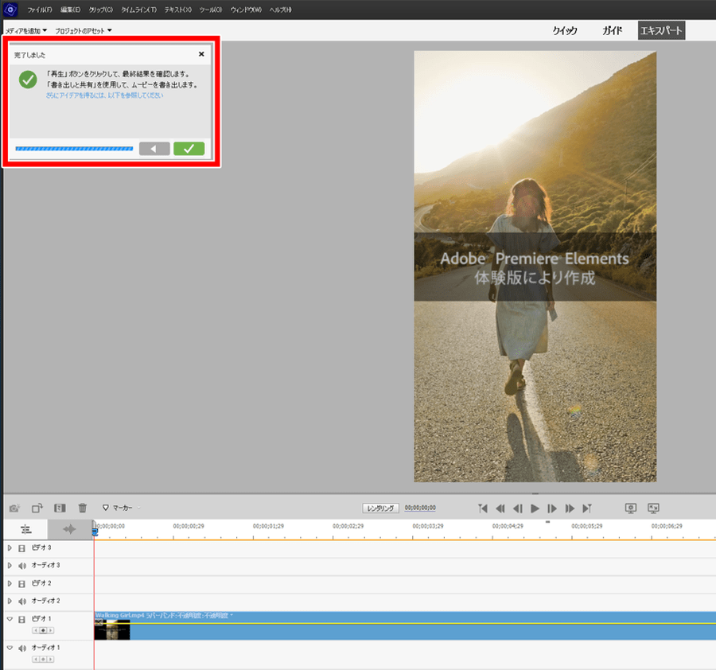The width and height of the screenshot is (716, 670).
Task: Add keyframe on Audio 1 track
Action: [43, 659]
